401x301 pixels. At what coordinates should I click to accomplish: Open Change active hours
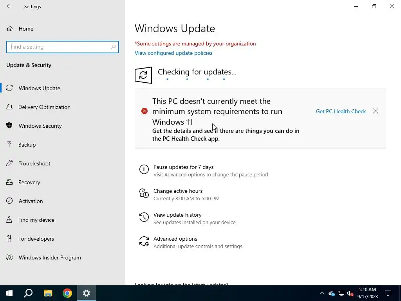178,191
